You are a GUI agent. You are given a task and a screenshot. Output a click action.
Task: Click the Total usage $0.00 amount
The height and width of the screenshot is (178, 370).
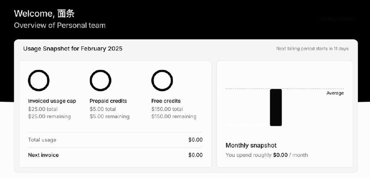195,140
